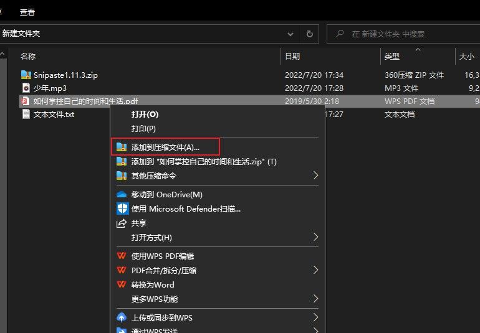
Task: Click the WPS icon beside 使用WPS PDF编辑
Action: coord(122,256)
